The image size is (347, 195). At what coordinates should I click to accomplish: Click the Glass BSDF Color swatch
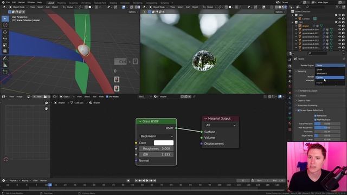coord(164,143)
